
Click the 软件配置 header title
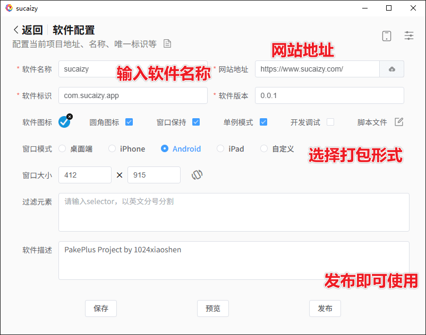pyautogui.click(x=74, y=30)
